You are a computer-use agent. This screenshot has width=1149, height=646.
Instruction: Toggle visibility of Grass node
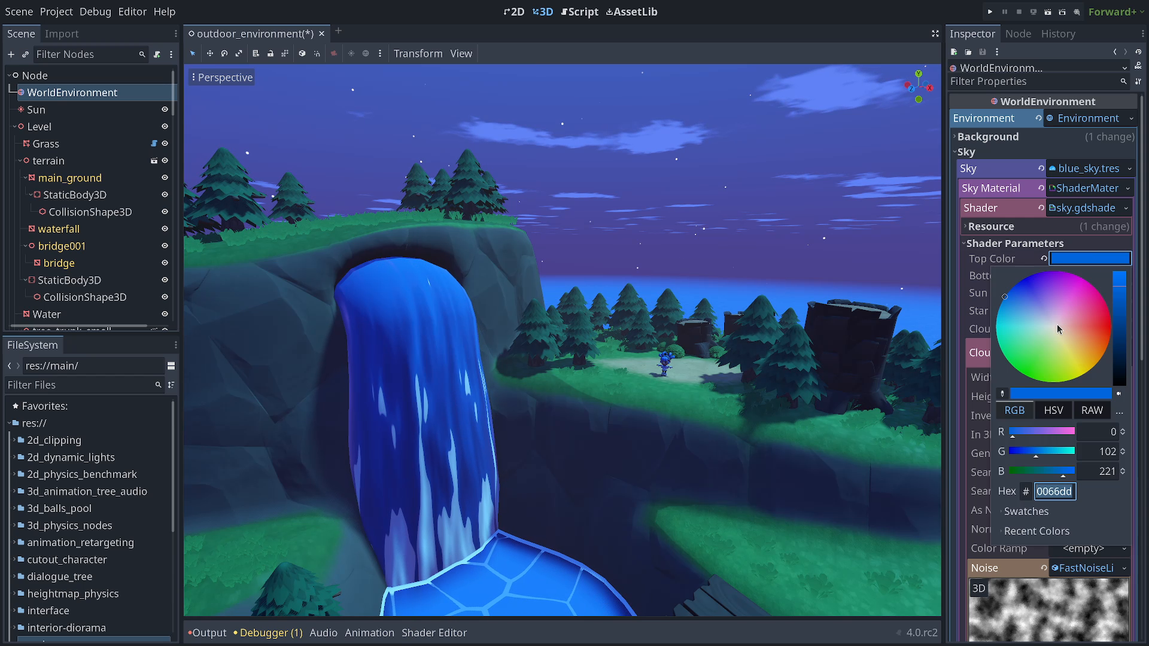tap(165, 144)
